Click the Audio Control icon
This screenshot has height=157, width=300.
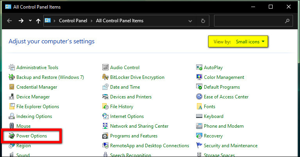[105, 68]
